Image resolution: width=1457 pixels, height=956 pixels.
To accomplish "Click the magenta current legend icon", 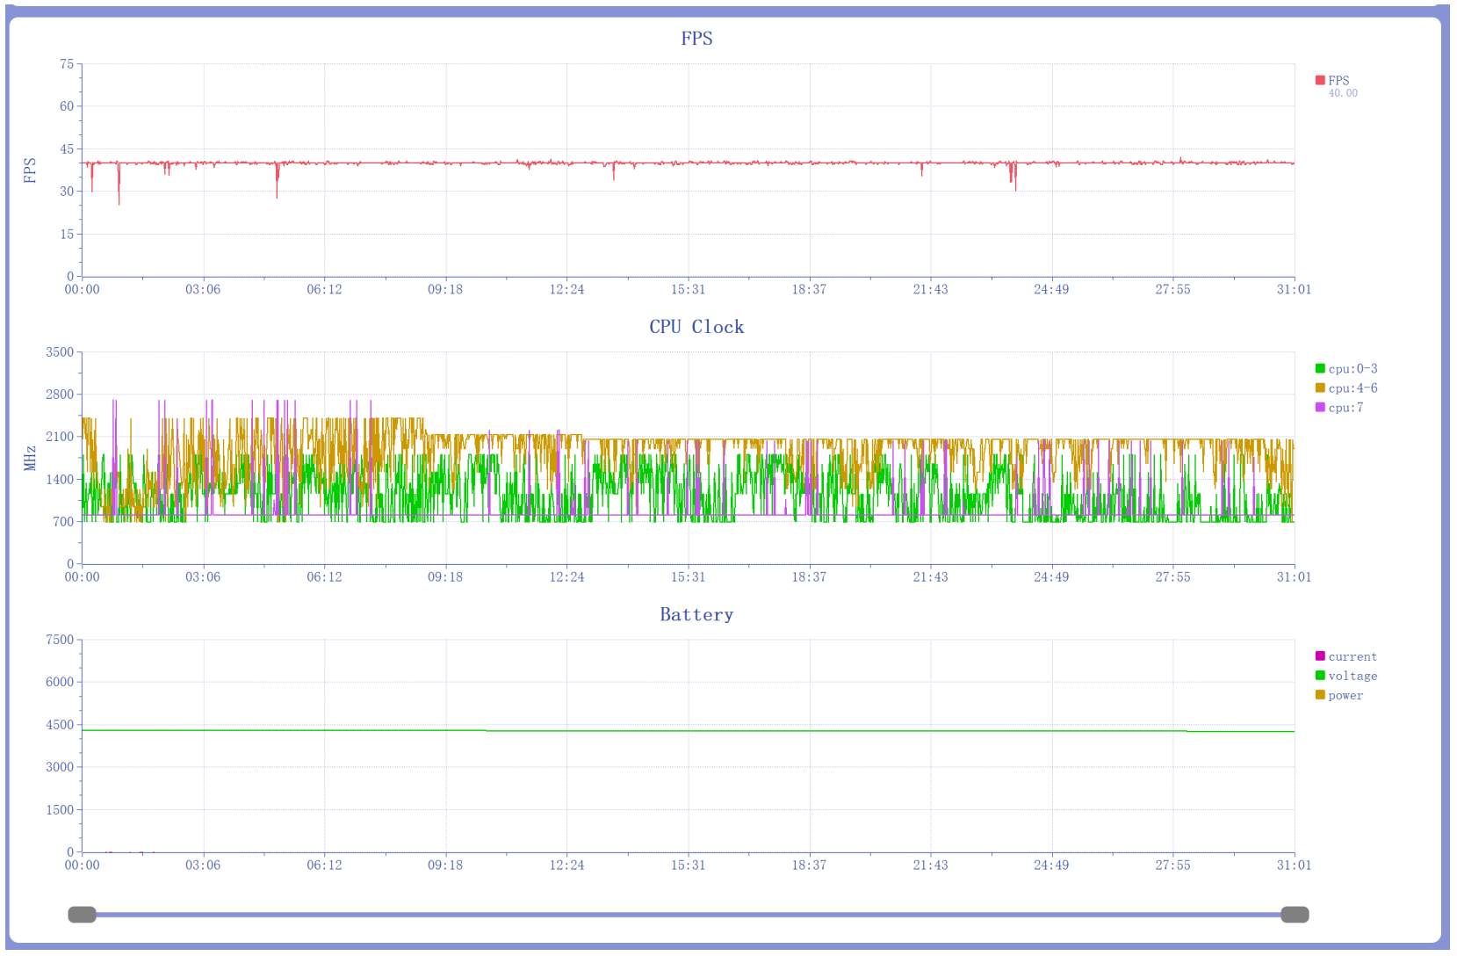I will (x=1319, y=656).
